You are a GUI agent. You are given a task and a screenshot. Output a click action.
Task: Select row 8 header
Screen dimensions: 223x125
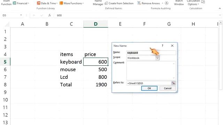coord(5,85)
